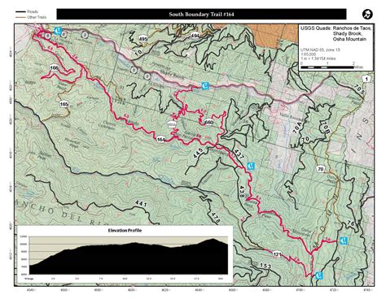The width and height of the screenshot is (386, 299).
Task: Click the Elevation Profile heading
Action: [x=125, y=231]
